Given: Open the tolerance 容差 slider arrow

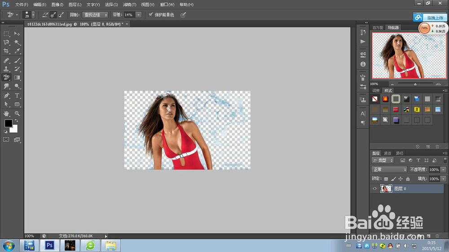Looking at the screenshot, I should (139, 15).
